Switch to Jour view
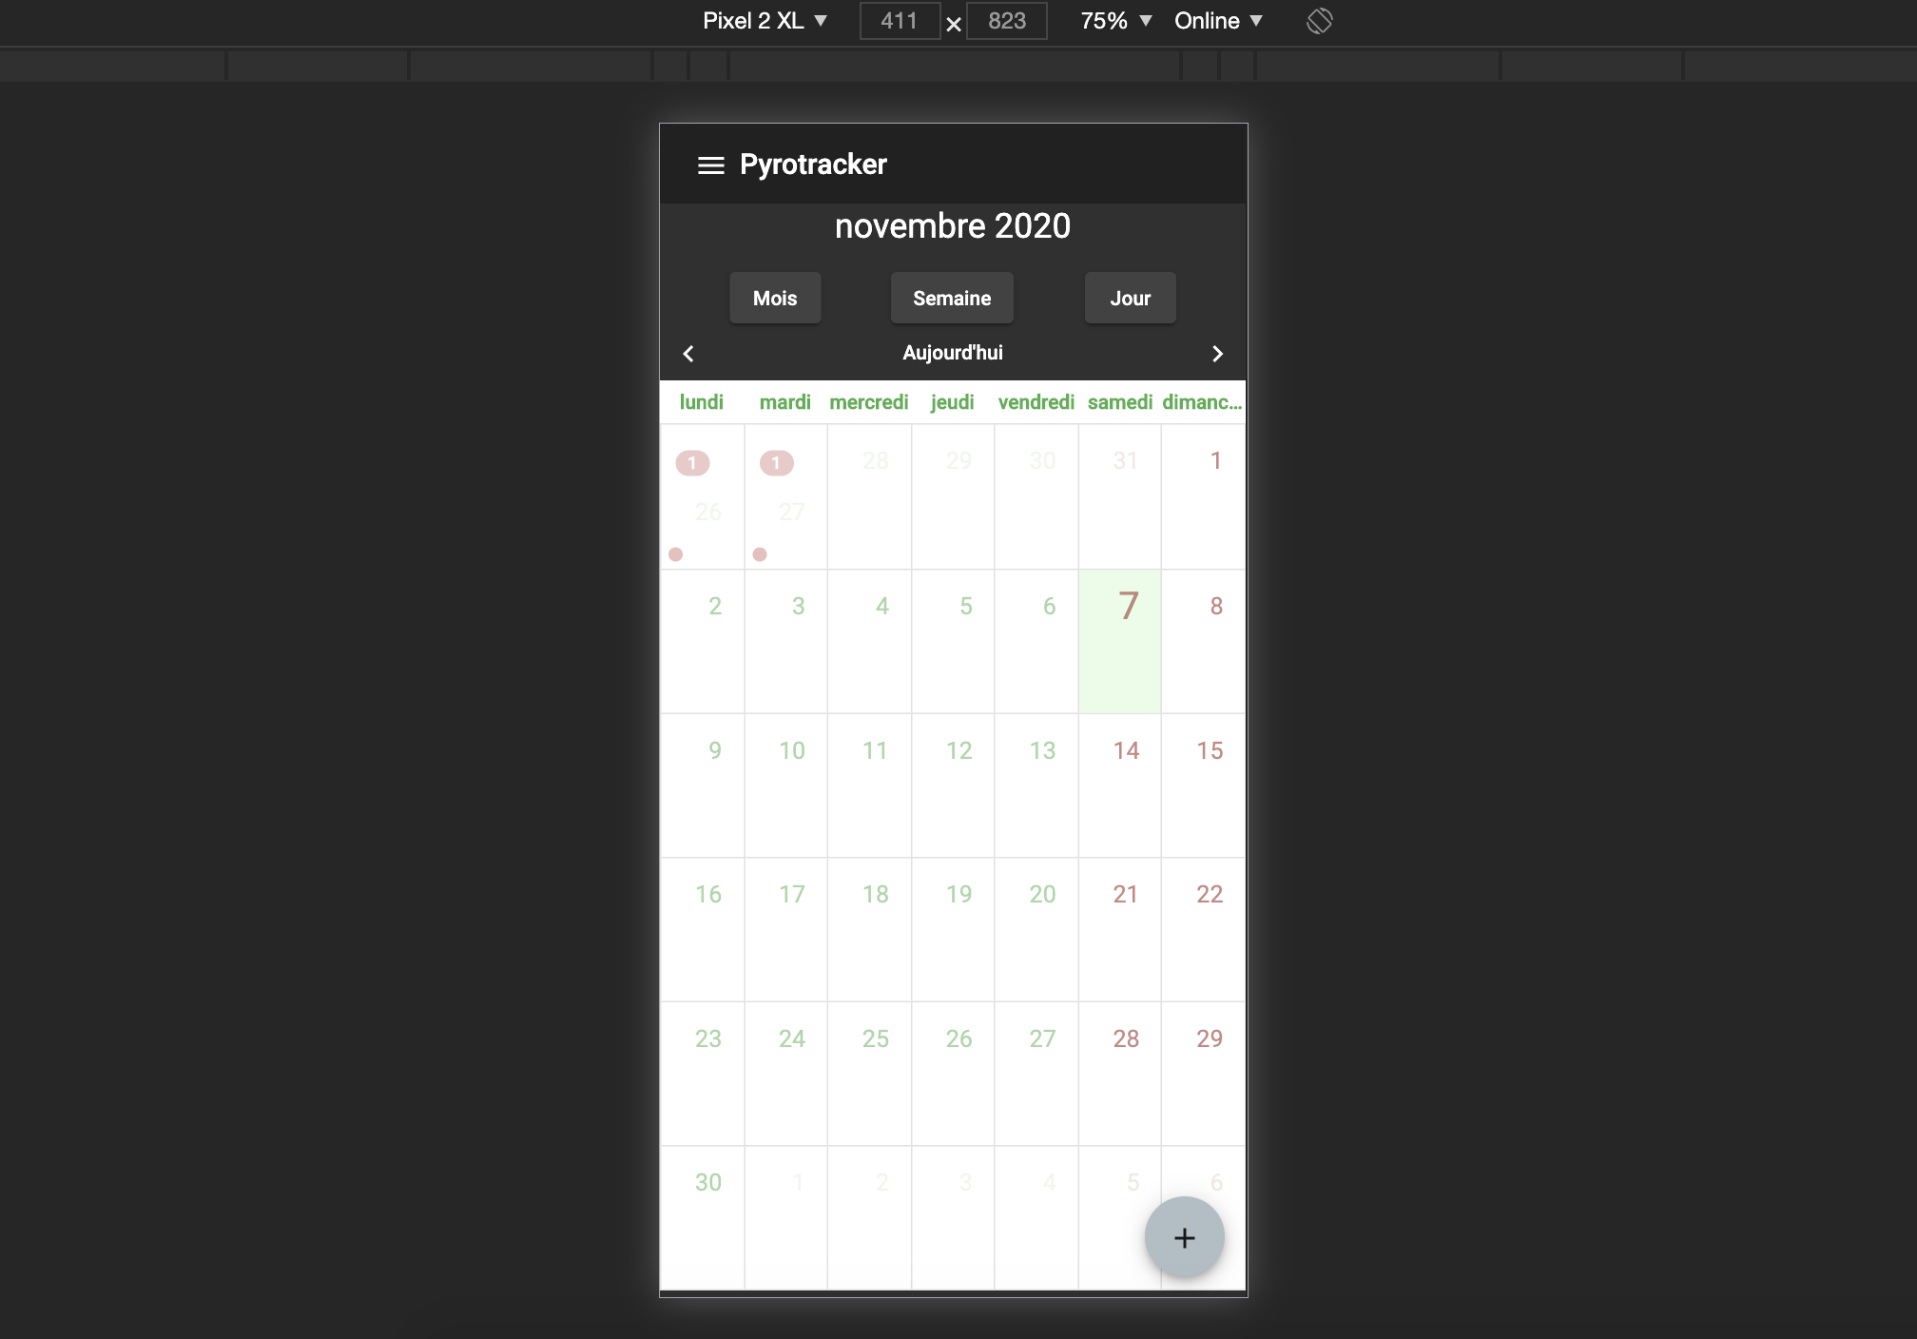Image resolution: width=1917 pixels, height=1339 pixels. coord(1130,299)
